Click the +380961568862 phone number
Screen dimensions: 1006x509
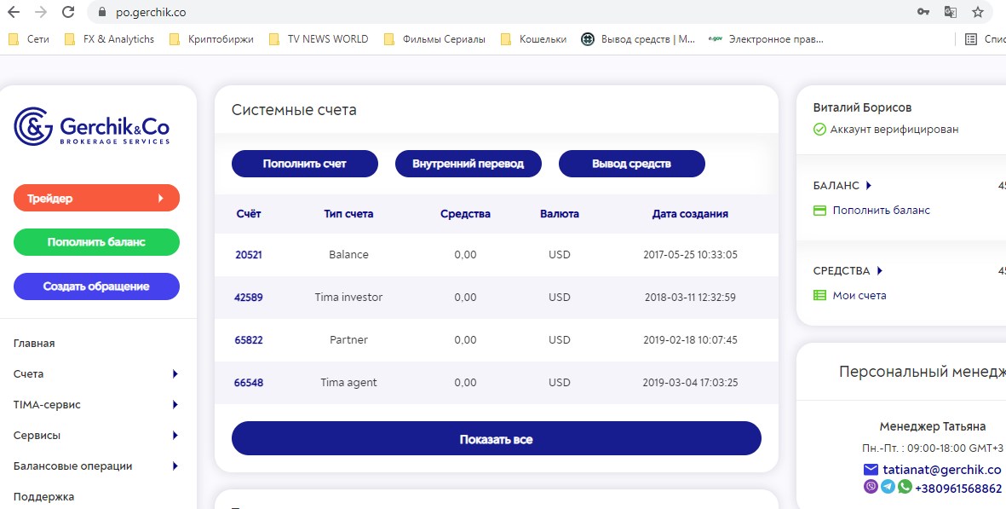(958, 489)
